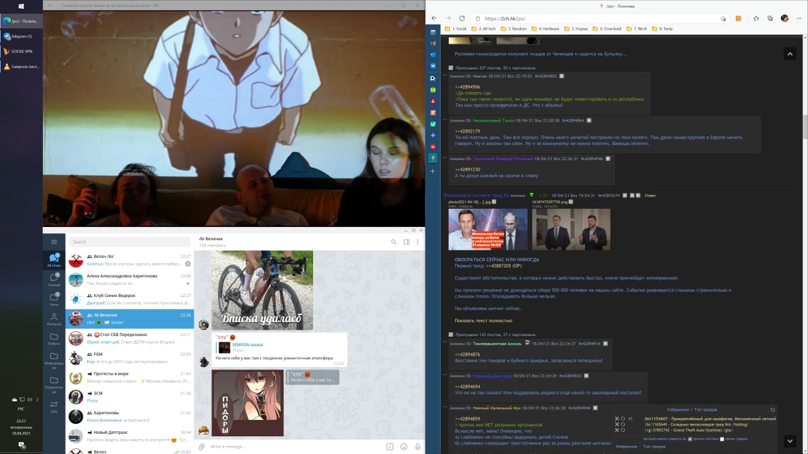Open the Работа folder in Telegram
Screen dimensions: 808x454
click(54, 339)
